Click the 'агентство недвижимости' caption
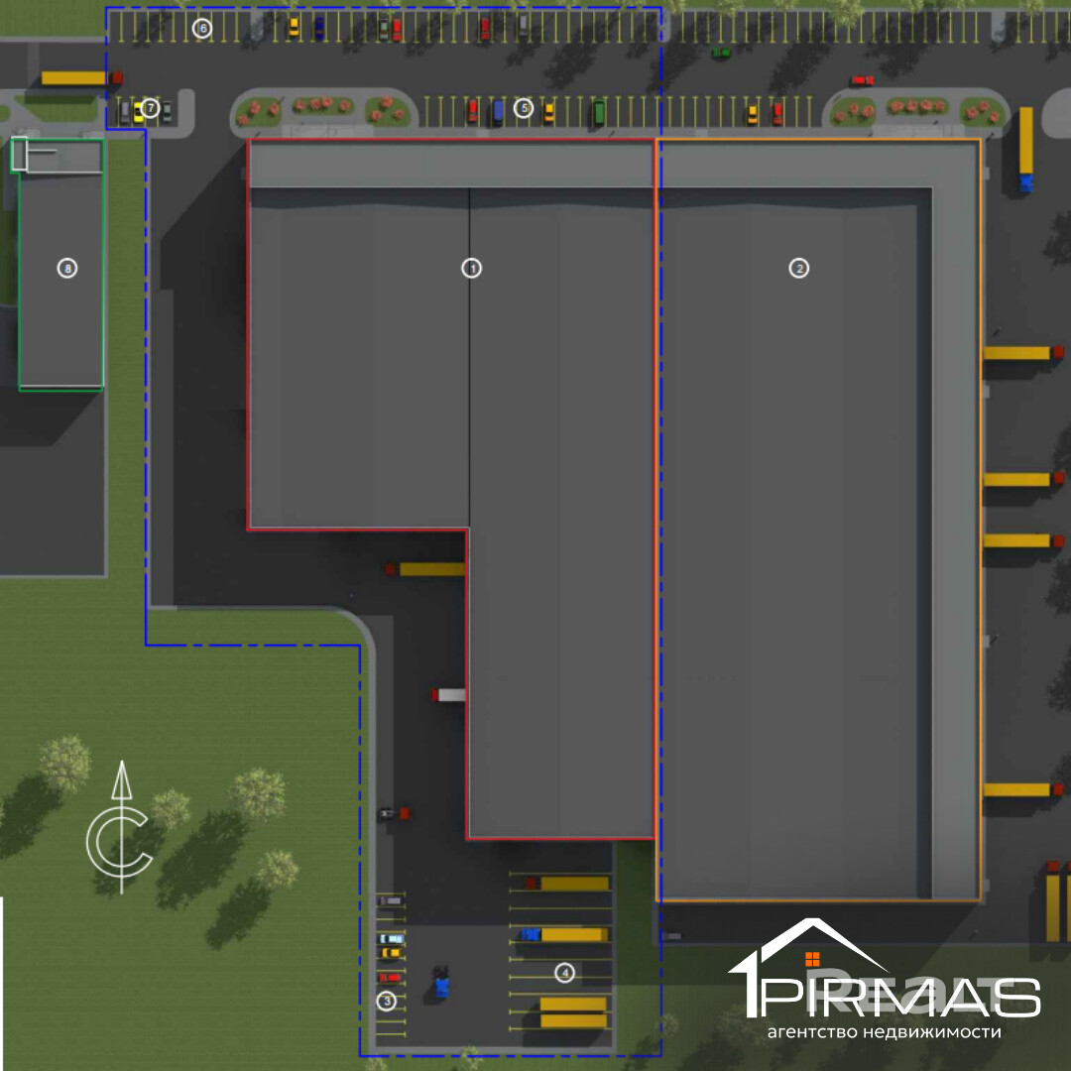Image resolution: width=1071 pixels, height=1071 pixels. [884, 1032]
